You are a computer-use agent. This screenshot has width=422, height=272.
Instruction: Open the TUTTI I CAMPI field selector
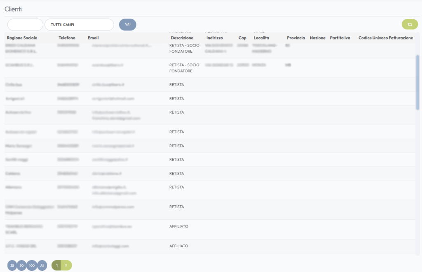click(79, 25)
